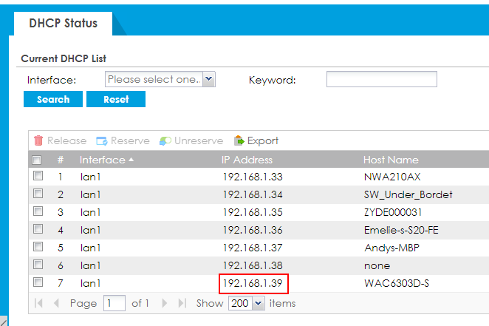Click the Export icon
This screenshot has height=326, width=489.
point(239,140)
